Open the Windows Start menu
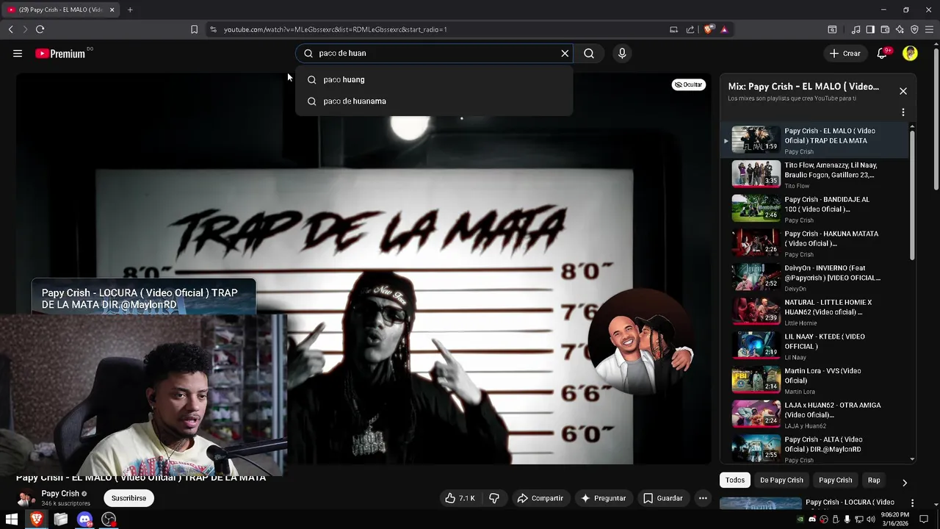Image resolution: width=940 pixels, height=529 pixels. pos(12,519)
